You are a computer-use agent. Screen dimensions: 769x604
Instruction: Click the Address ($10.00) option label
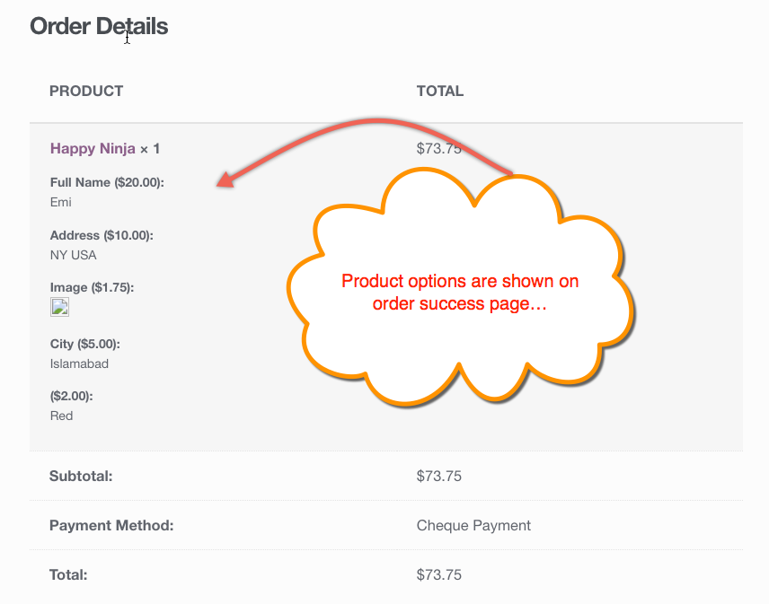102,236
